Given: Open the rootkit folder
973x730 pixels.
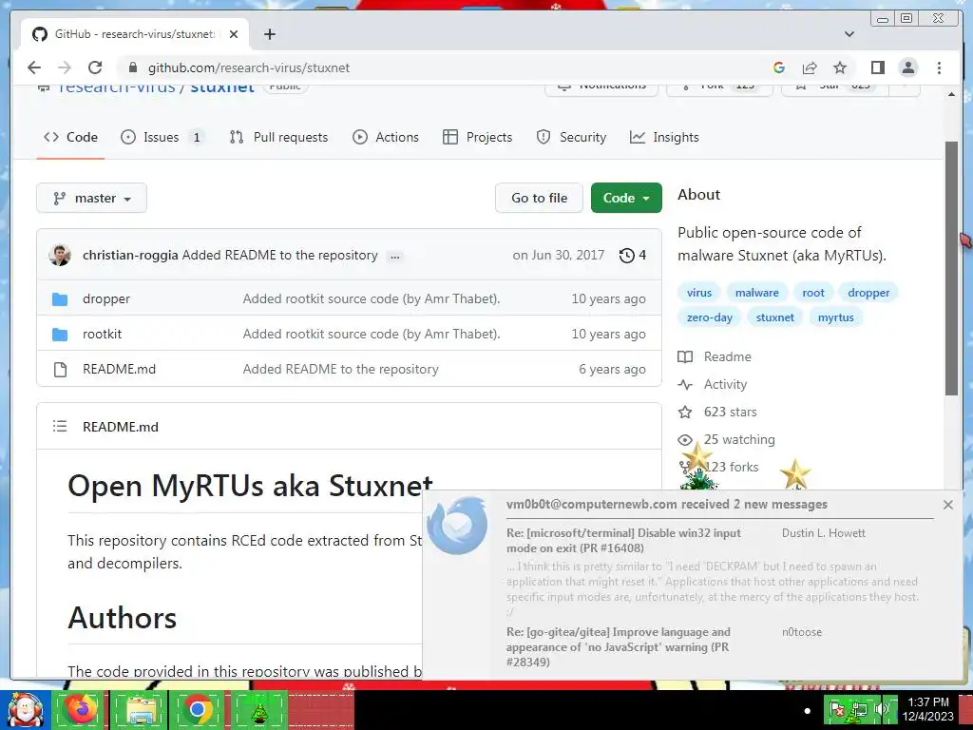Looking at the screenshot, I should click(x=102, y=334).
